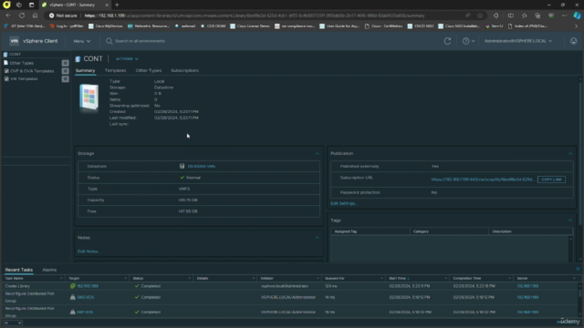
Task: Sort tasks by Start Time column
Action: point(398,278)
